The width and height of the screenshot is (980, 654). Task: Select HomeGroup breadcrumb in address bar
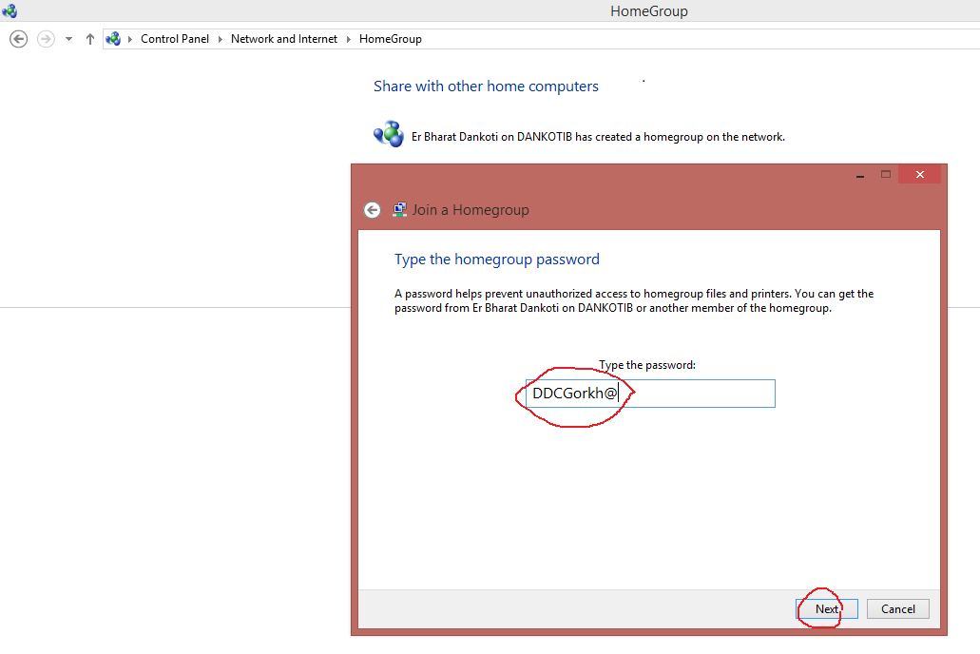pyautogui.click(x=390, y=39)
